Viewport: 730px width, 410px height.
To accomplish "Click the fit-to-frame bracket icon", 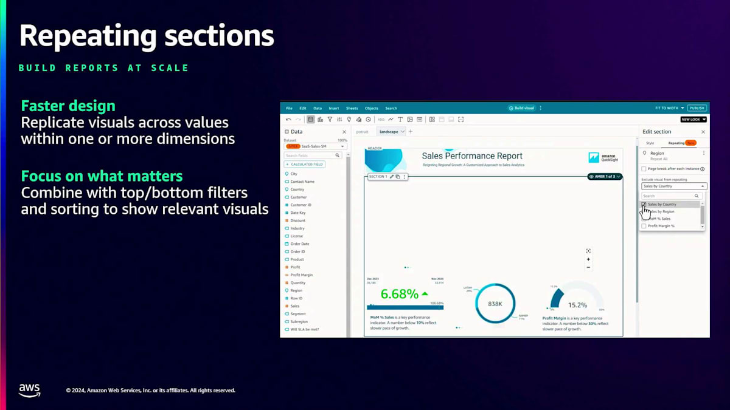I will point(461,120).
